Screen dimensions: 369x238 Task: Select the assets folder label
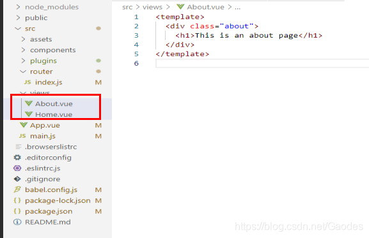pos(41,39)
